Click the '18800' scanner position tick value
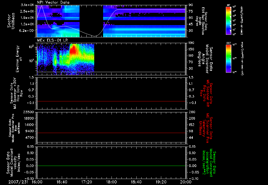The height and width of the screenshot is (185, 268). coord(29,118)
